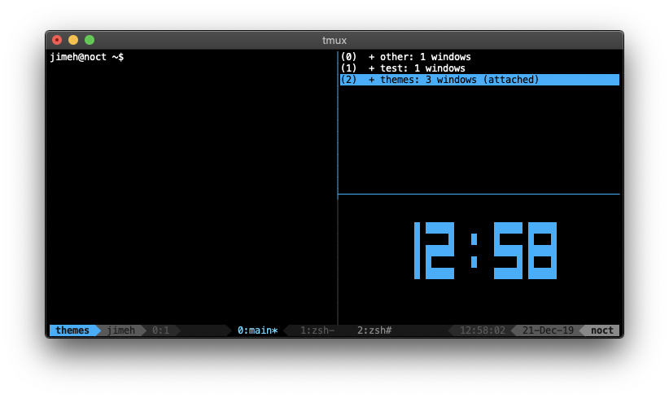669x398 pixels.
Task: Click the 'jimeh' user segment in status bar
Action: point(120,330)
